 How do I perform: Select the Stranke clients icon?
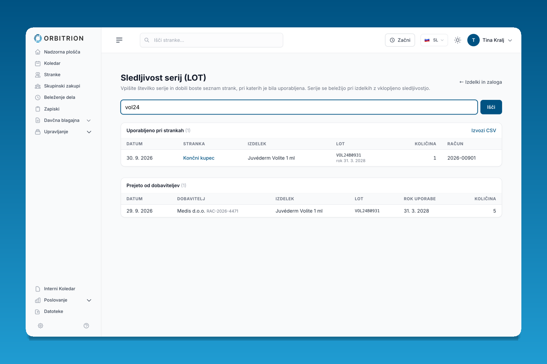click(38, 75)
